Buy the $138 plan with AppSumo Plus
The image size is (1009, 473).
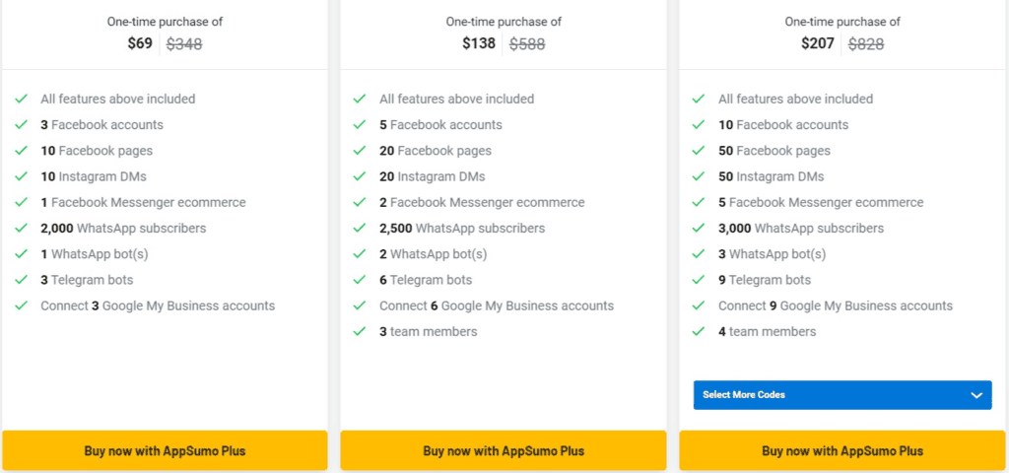click(x=504, y=451)
